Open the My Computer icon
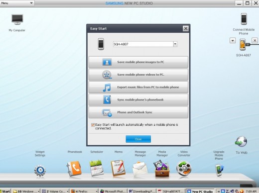This screenshot has height=193, width=259. [x=17, y=19]
